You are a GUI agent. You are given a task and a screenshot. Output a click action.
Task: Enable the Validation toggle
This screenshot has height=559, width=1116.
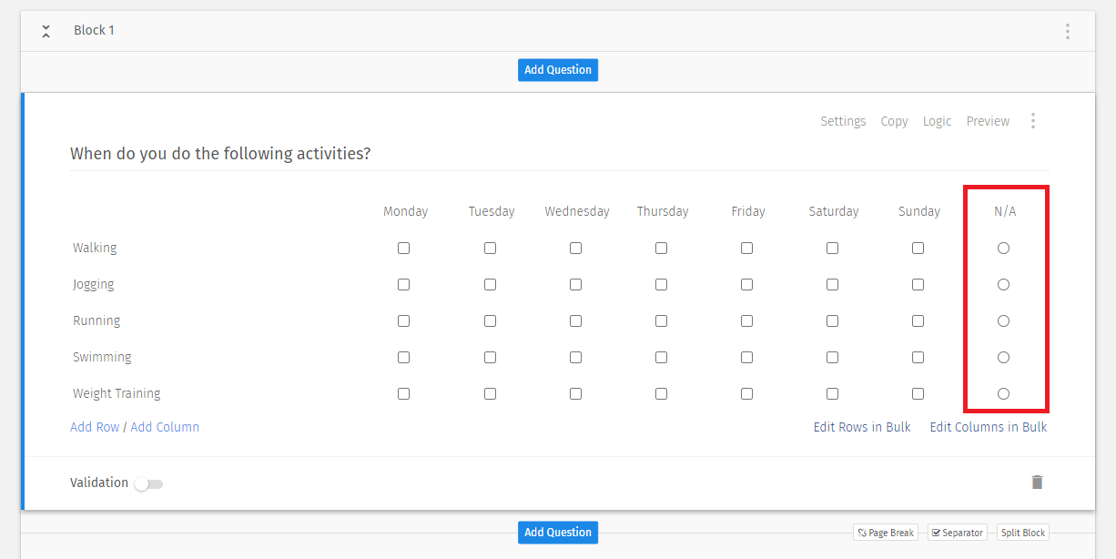coord(148,483)
